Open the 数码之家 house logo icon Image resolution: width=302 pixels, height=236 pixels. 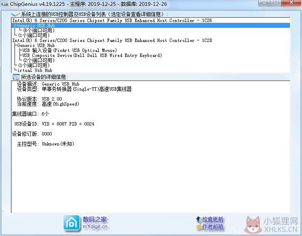(x=72, y=223)
